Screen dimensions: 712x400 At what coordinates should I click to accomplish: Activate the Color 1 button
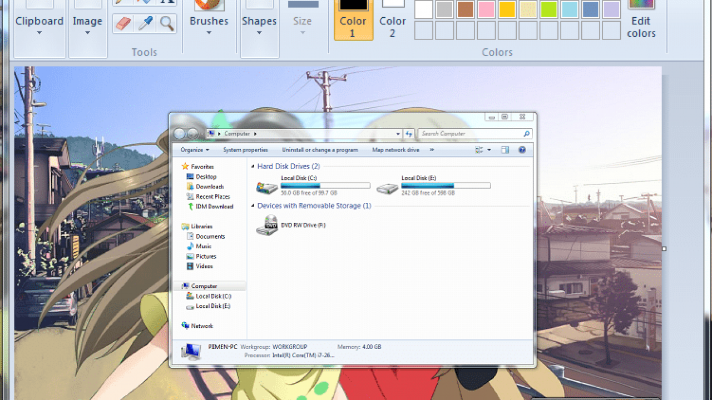353,21
